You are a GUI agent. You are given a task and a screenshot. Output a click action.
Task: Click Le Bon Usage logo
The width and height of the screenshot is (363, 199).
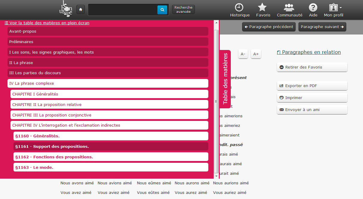pyautogui.click(x=66, y=9)
